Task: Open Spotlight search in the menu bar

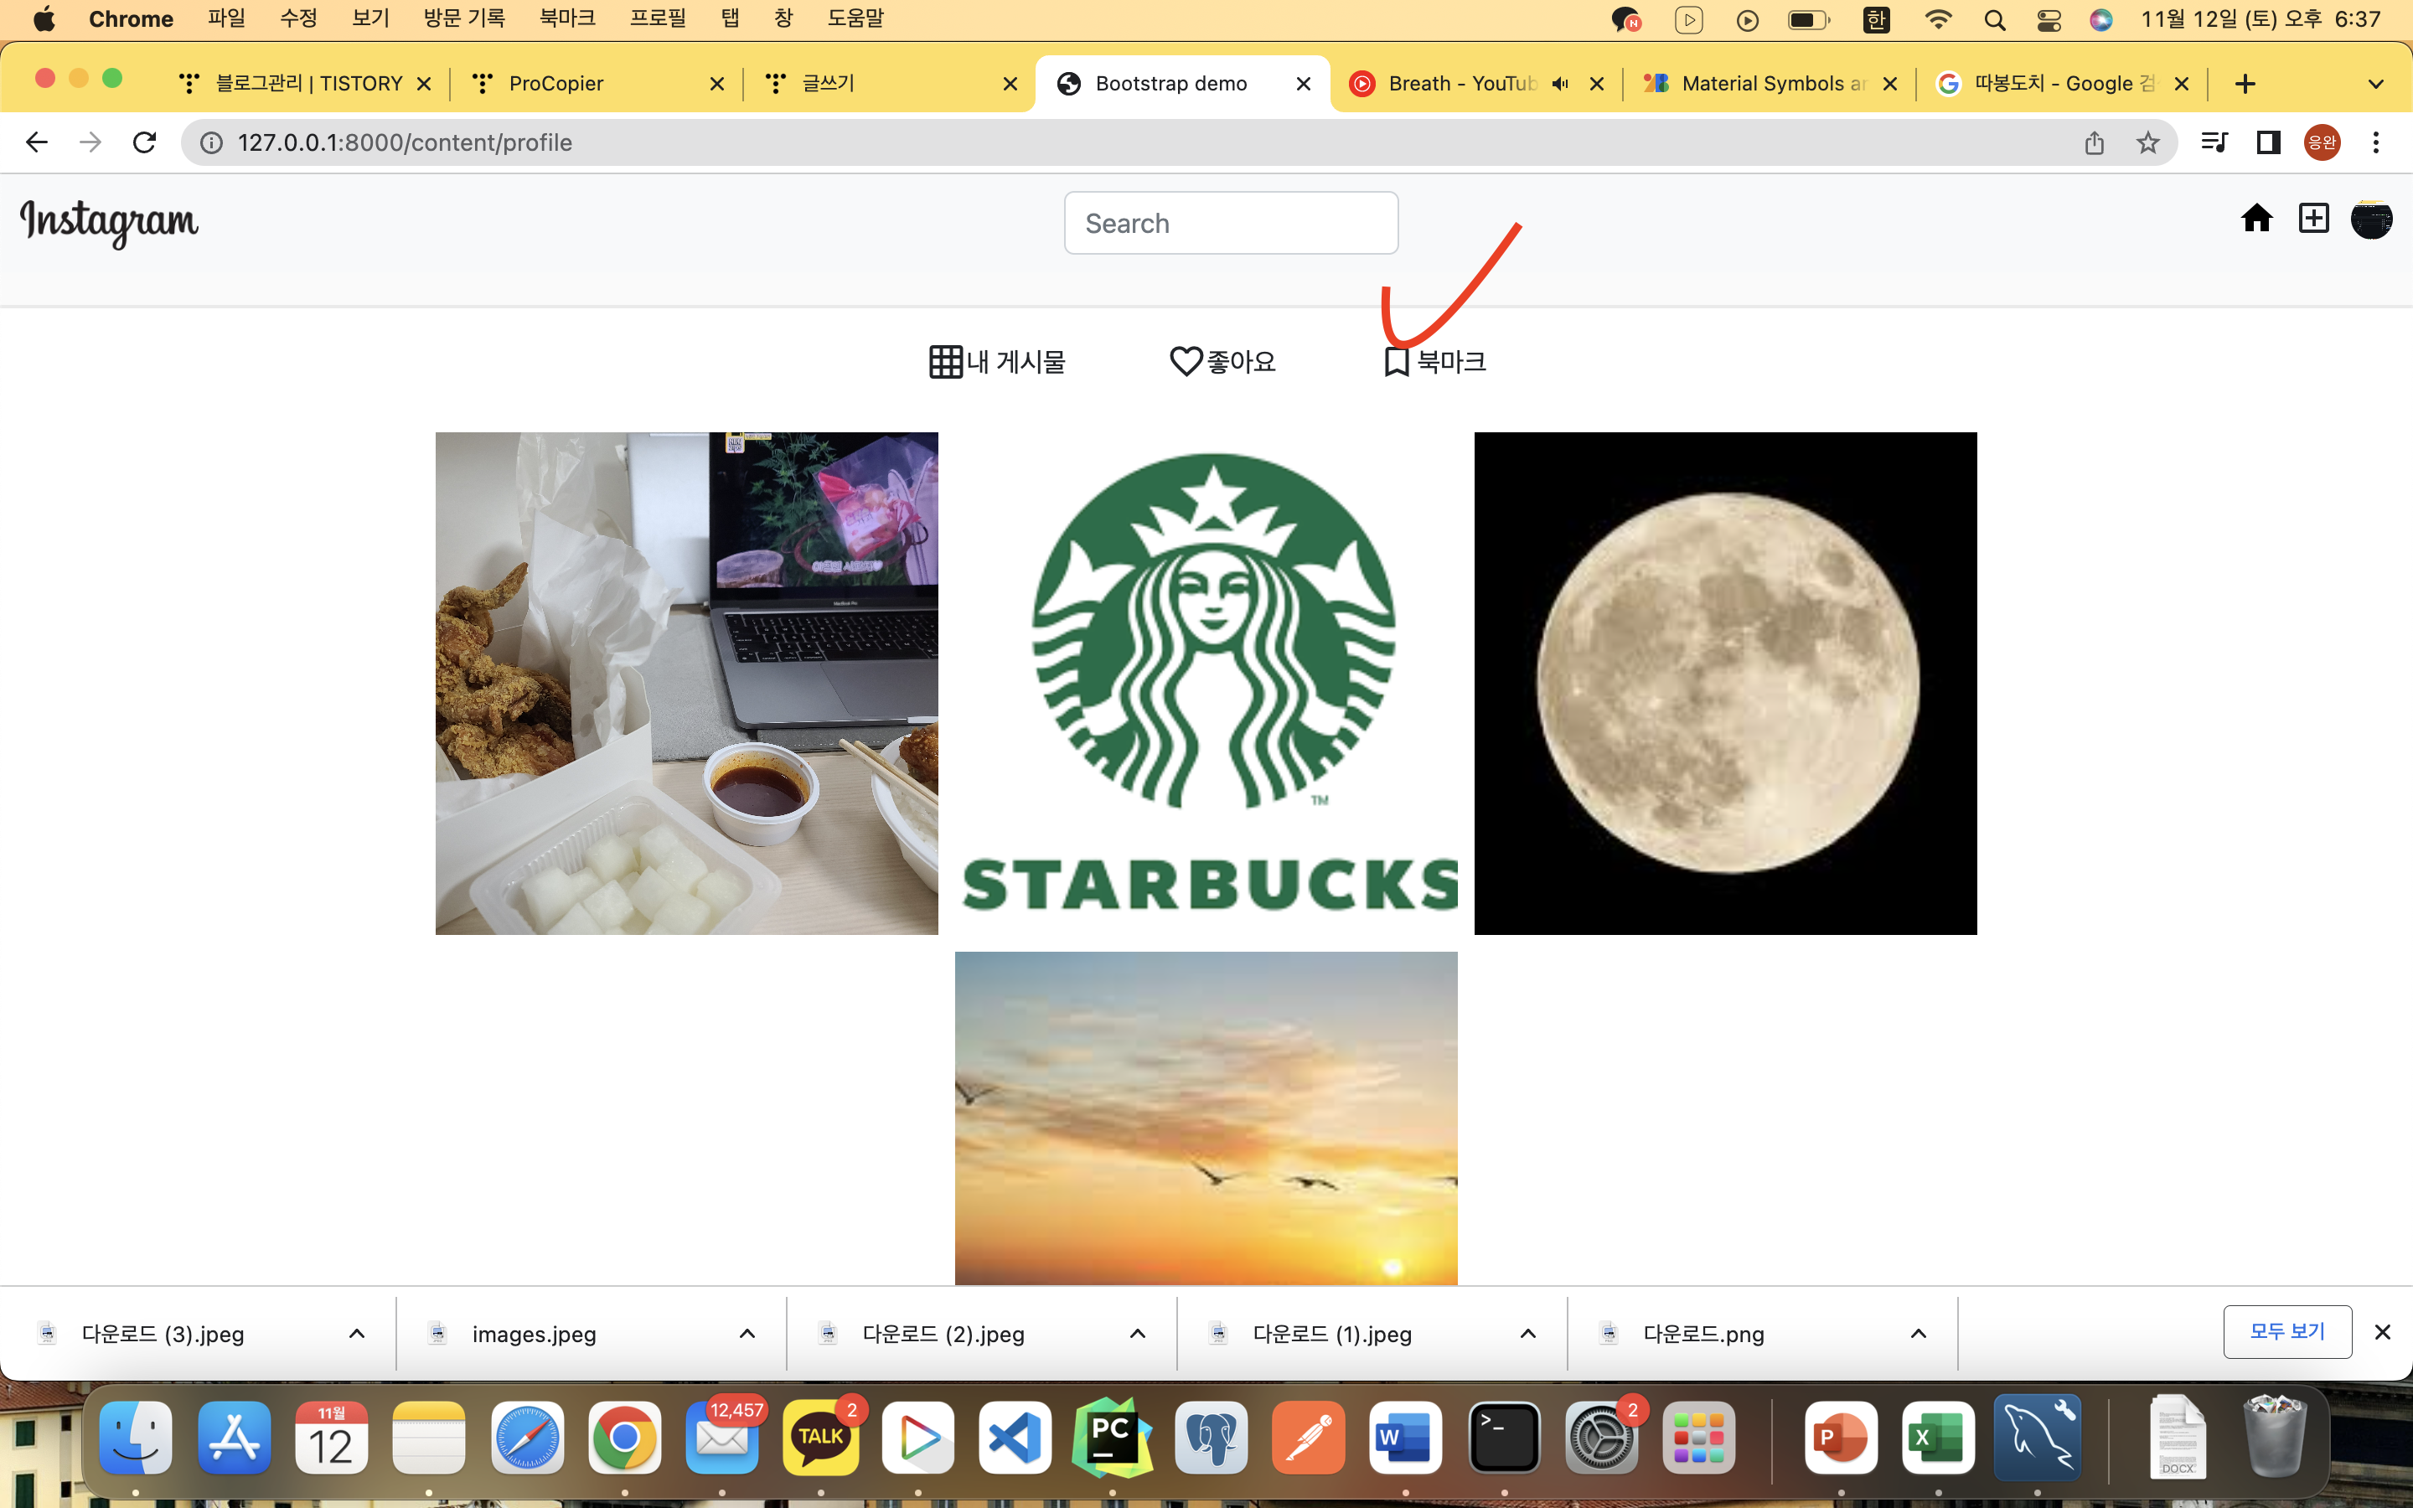Action: pyautogui.click(x=1994, y=19)
